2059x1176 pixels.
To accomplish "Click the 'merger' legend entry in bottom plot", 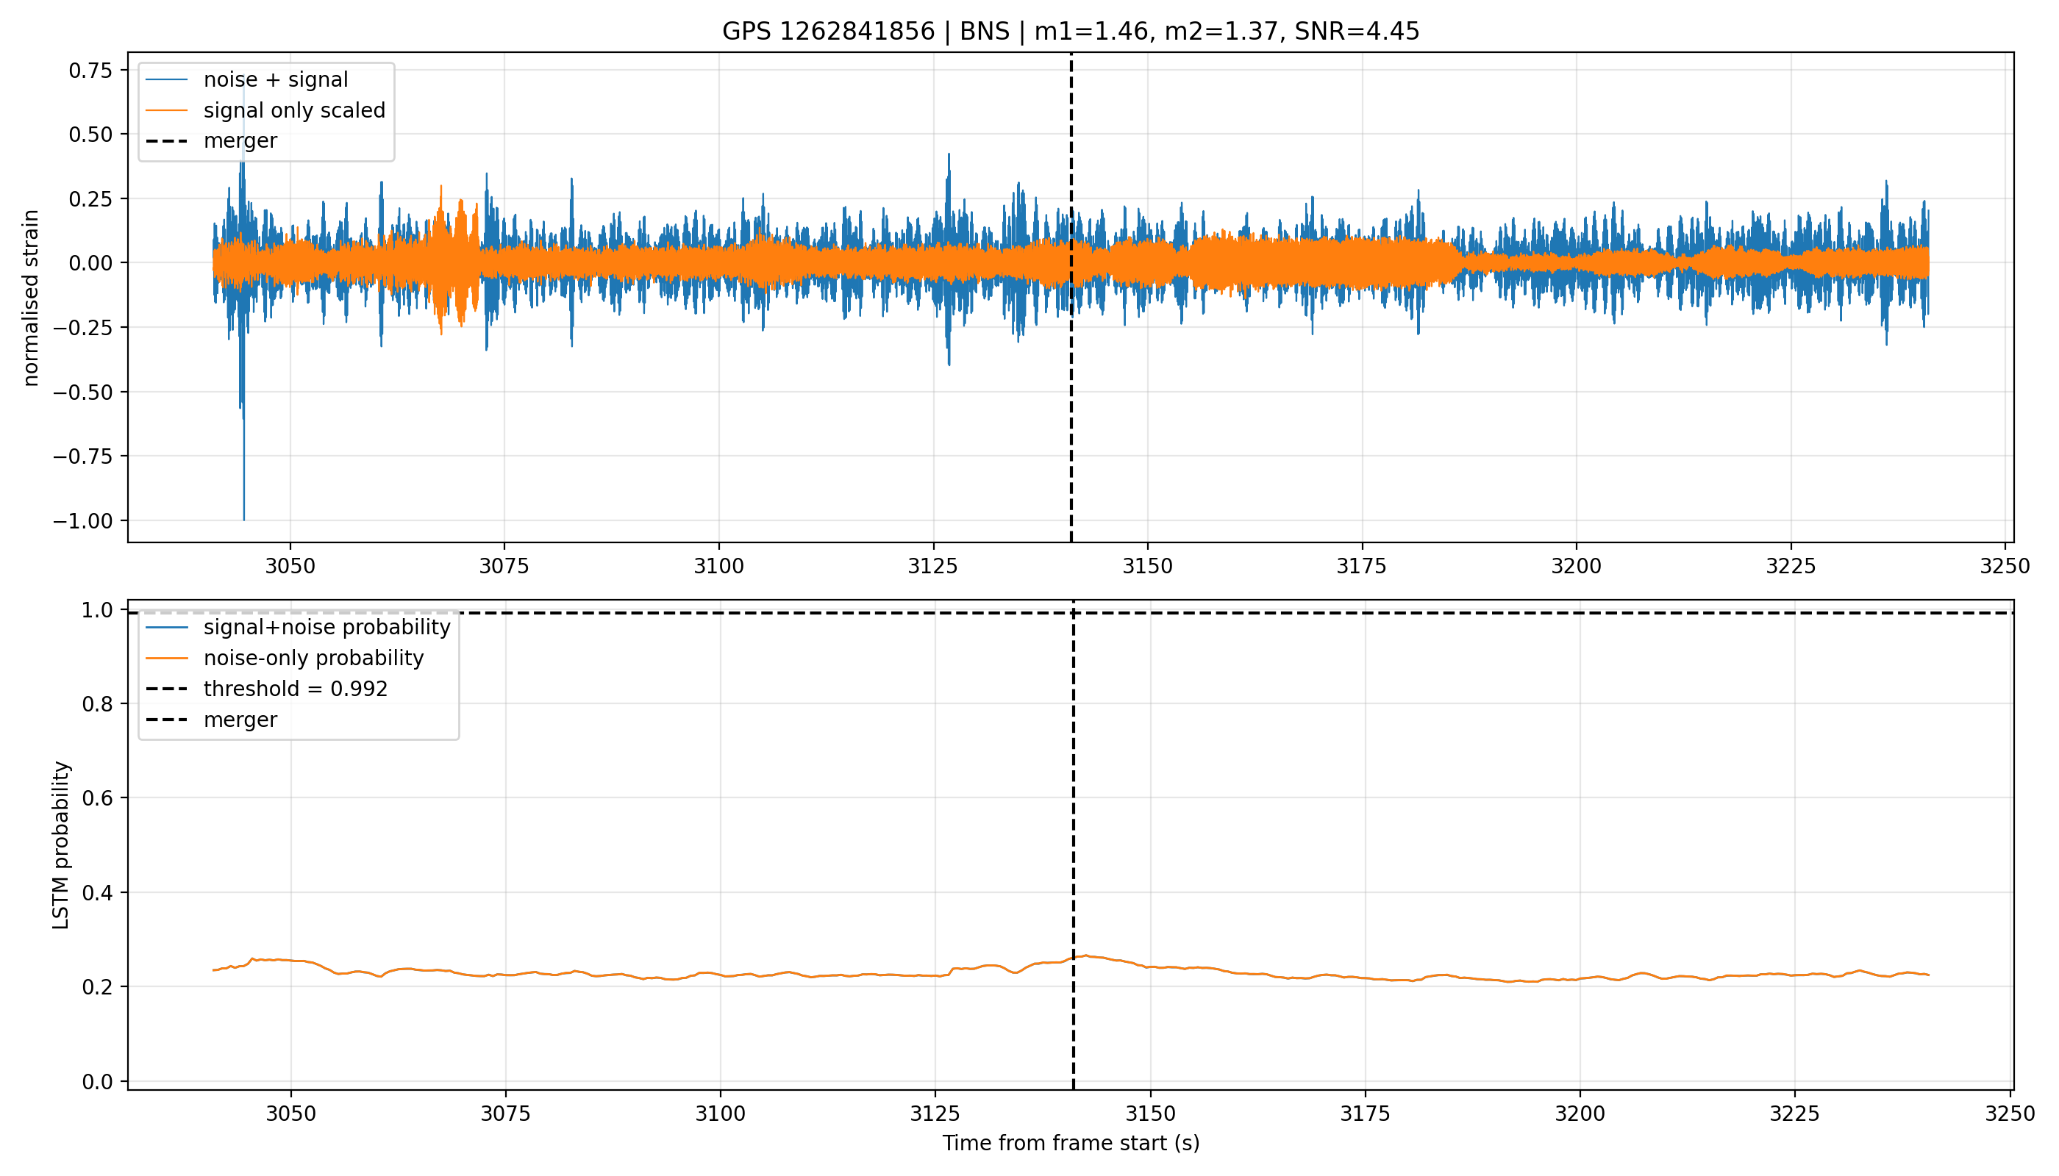I will [212, 720].
